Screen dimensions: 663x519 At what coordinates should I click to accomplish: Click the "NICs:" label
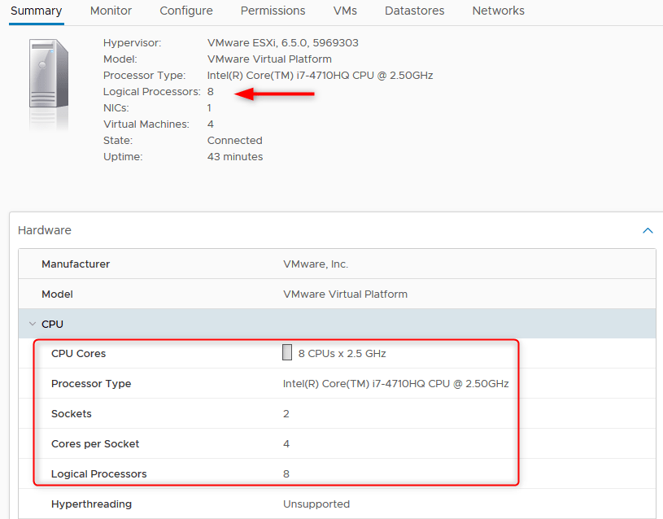point(116,108)
